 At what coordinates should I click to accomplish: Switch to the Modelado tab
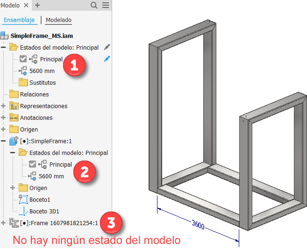pyautogui.click(x=58, y=20)
